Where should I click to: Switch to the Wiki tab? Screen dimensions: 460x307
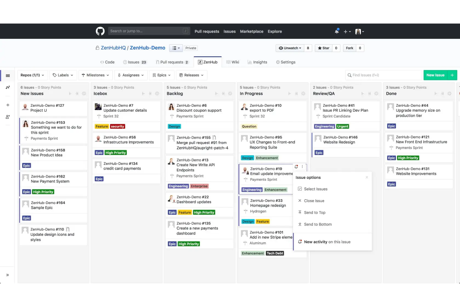233,62
